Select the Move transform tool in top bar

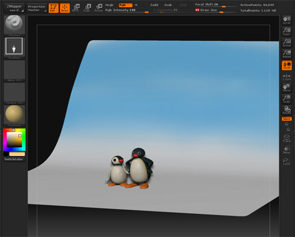[76, 8]
